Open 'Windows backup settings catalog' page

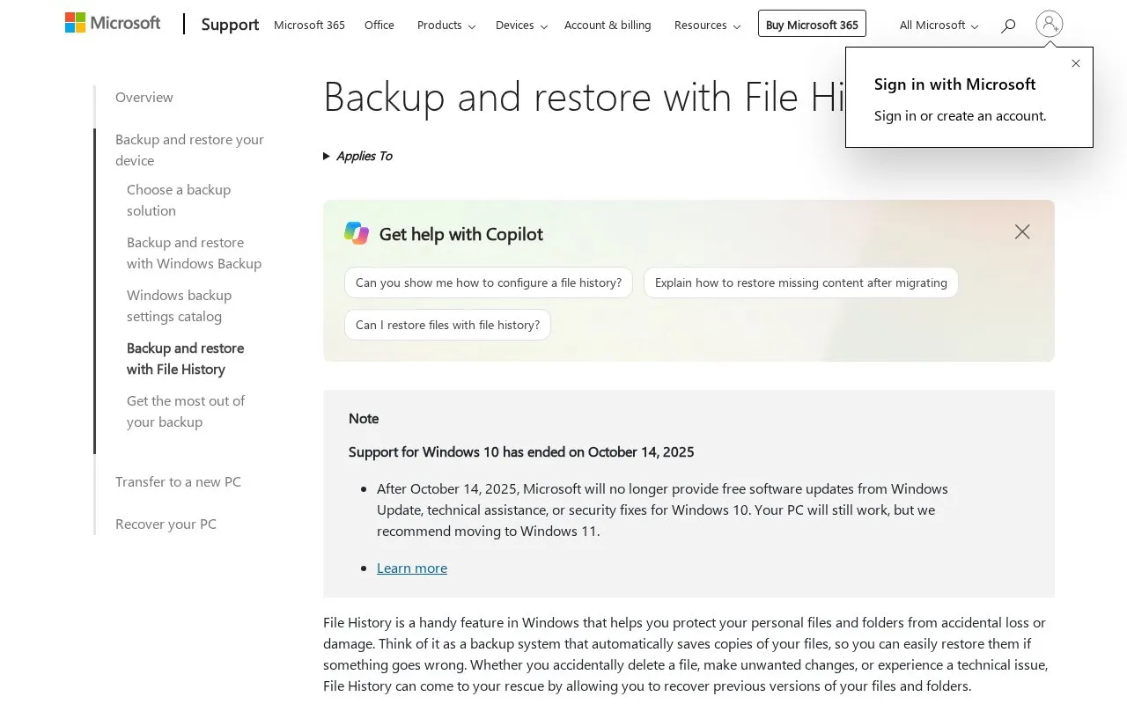coord(179,305)
